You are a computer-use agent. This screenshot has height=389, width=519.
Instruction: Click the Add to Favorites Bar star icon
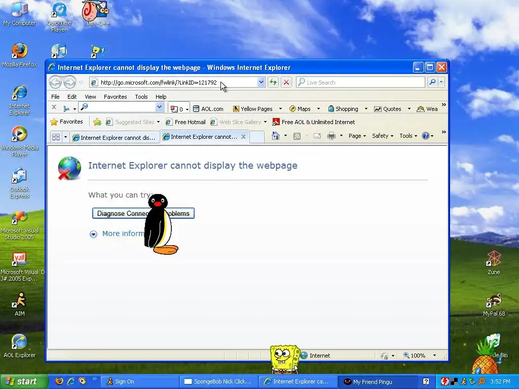[97, 122]
